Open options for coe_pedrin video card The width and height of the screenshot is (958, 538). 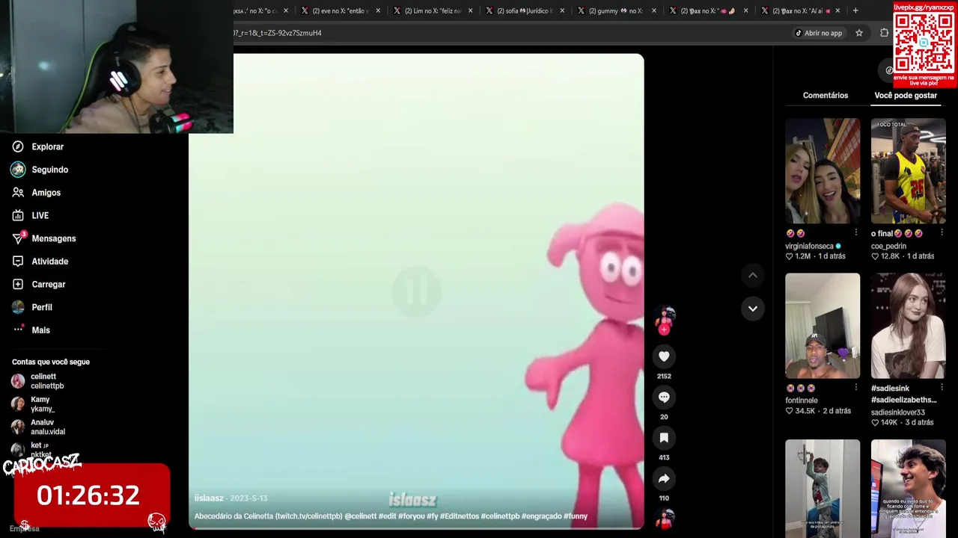pyautogui.click(x=942, y=233)
